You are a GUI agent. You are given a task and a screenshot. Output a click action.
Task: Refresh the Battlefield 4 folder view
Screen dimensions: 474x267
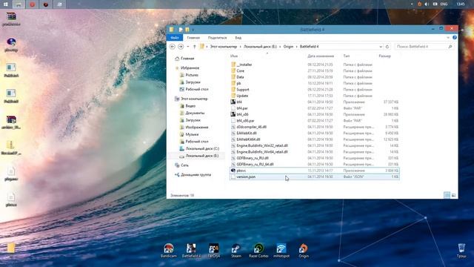point(387,47)
